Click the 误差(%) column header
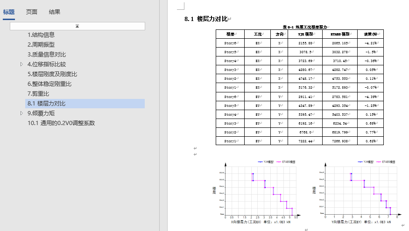The height and width of the screenshot is (231, 409). coord(370,34)
